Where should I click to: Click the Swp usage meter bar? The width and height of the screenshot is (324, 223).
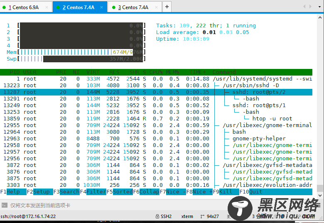81,59
